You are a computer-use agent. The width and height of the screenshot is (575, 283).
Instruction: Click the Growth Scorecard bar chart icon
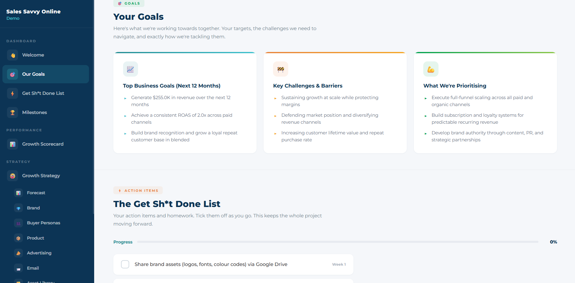(x=12, y=144)
